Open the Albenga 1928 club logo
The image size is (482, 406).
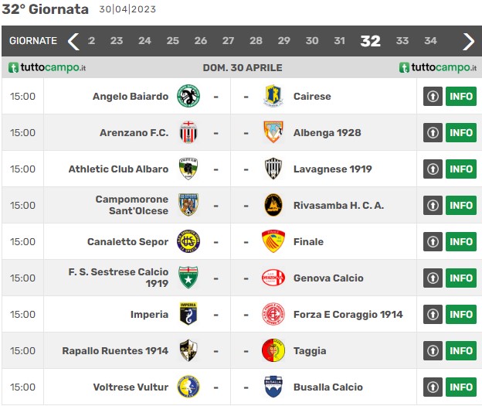(x=273, y=133)
